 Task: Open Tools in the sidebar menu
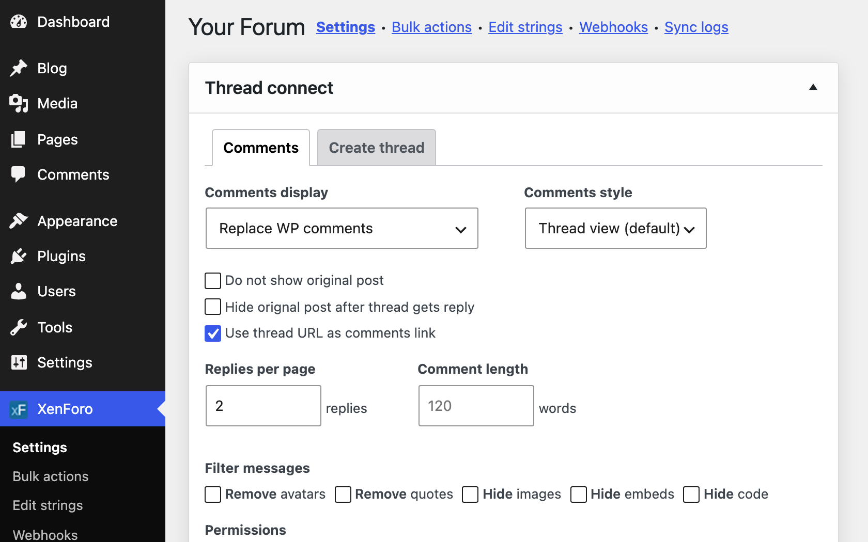pyautogui.click(x=83, y=327)
